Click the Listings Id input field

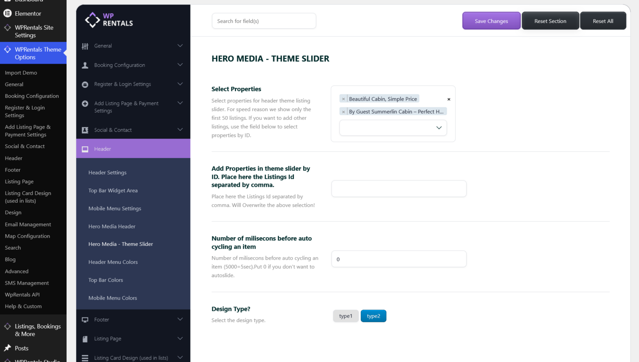click(399, 189)
